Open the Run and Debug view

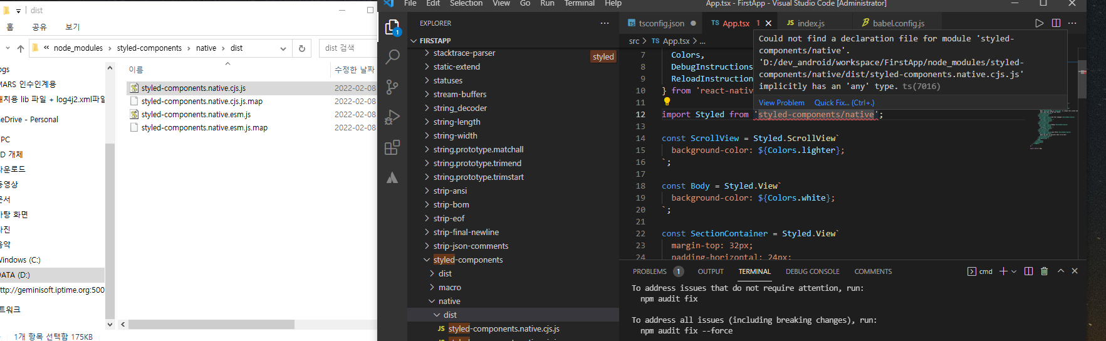[x=392, y=117]
